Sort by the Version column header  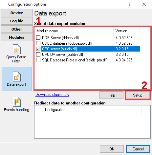tap(127, 31)
